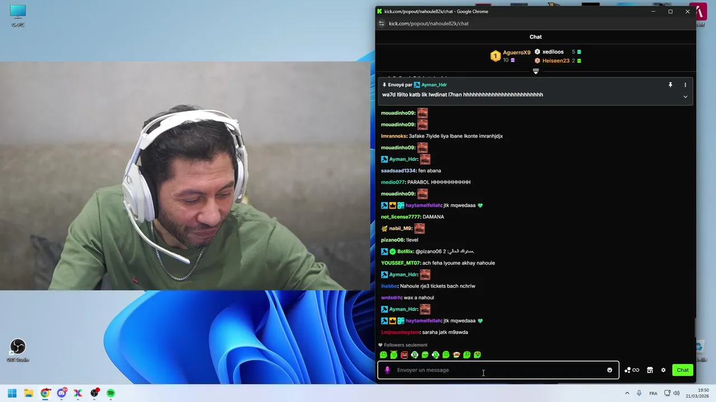Viewport: 716px width, 402px height.
Task: Open the Ce PC desktop icon
Action: [18, 16]
